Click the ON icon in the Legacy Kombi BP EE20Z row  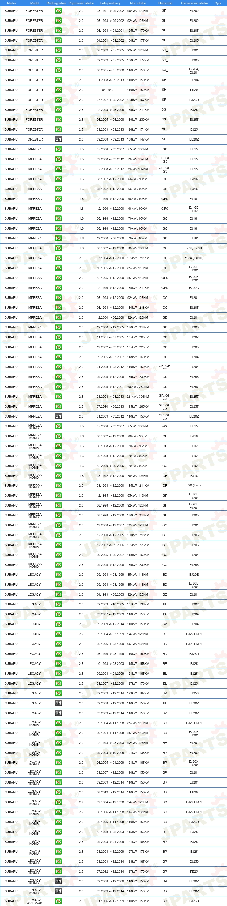pos(58,881)
